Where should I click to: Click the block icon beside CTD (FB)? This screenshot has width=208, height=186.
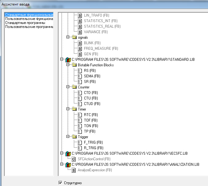click(80, 93)
